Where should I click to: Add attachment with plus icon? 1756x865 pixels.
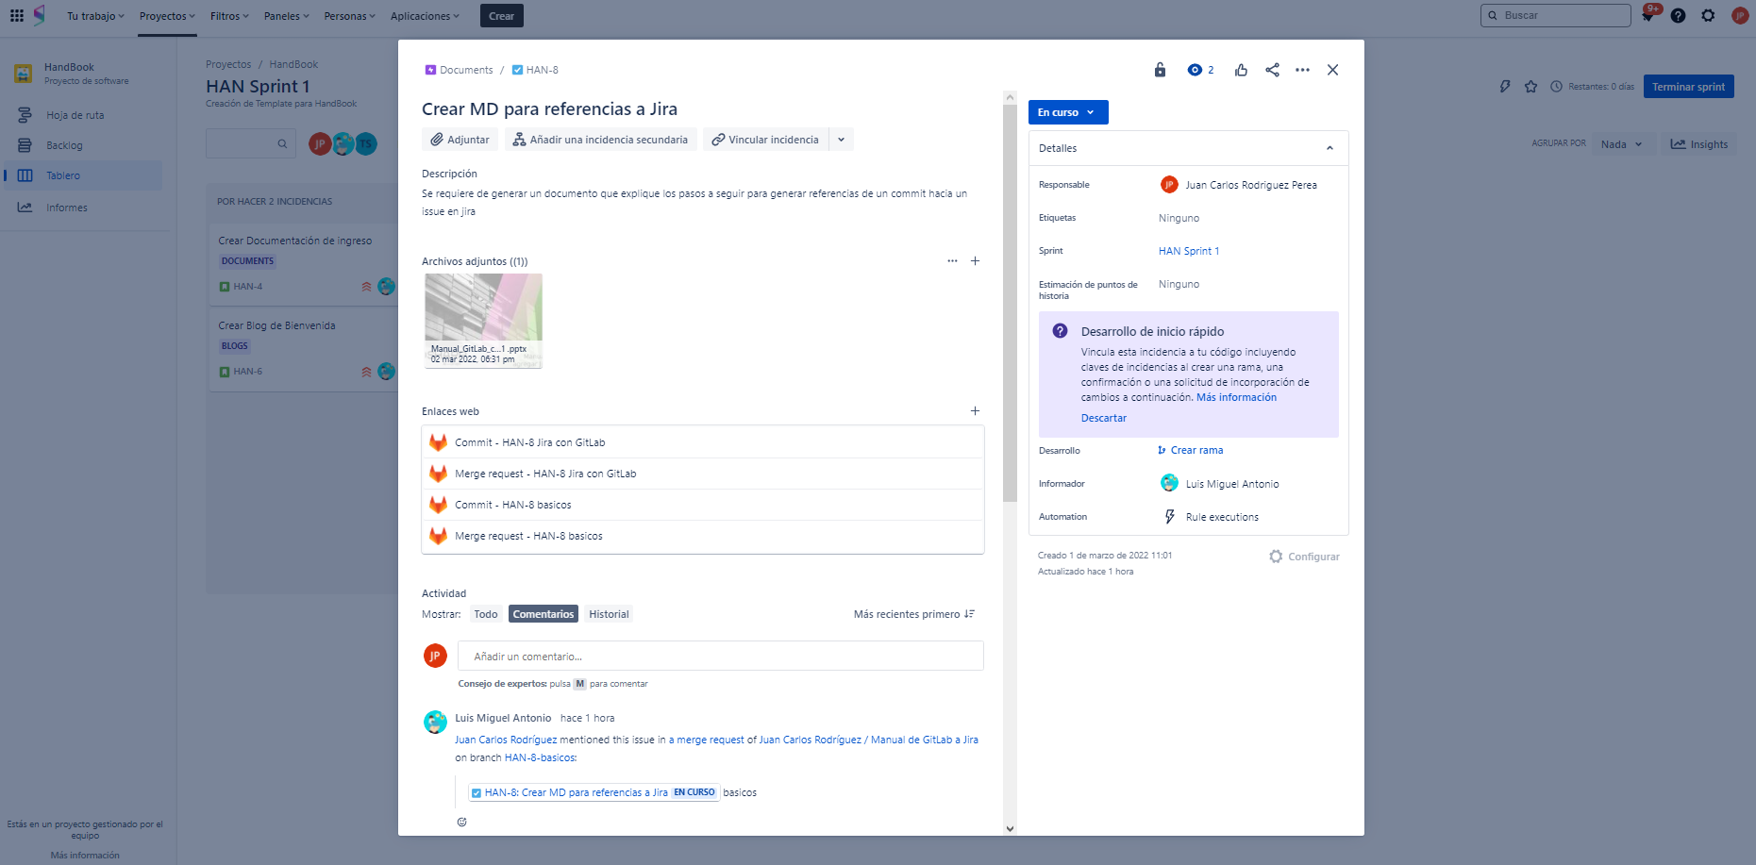pos(975,261)
